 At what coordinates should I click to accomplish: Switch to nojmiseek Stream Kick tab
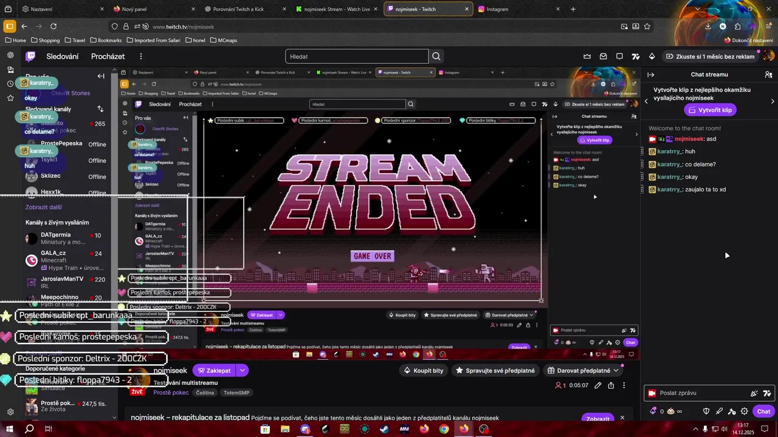[337, 9]
